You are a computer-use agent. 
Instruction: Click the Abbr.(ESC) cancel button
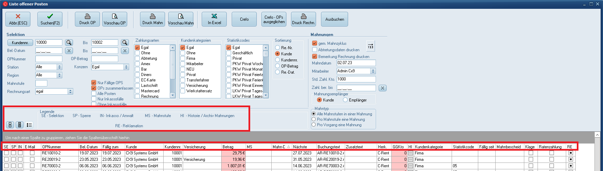[18, 19]
